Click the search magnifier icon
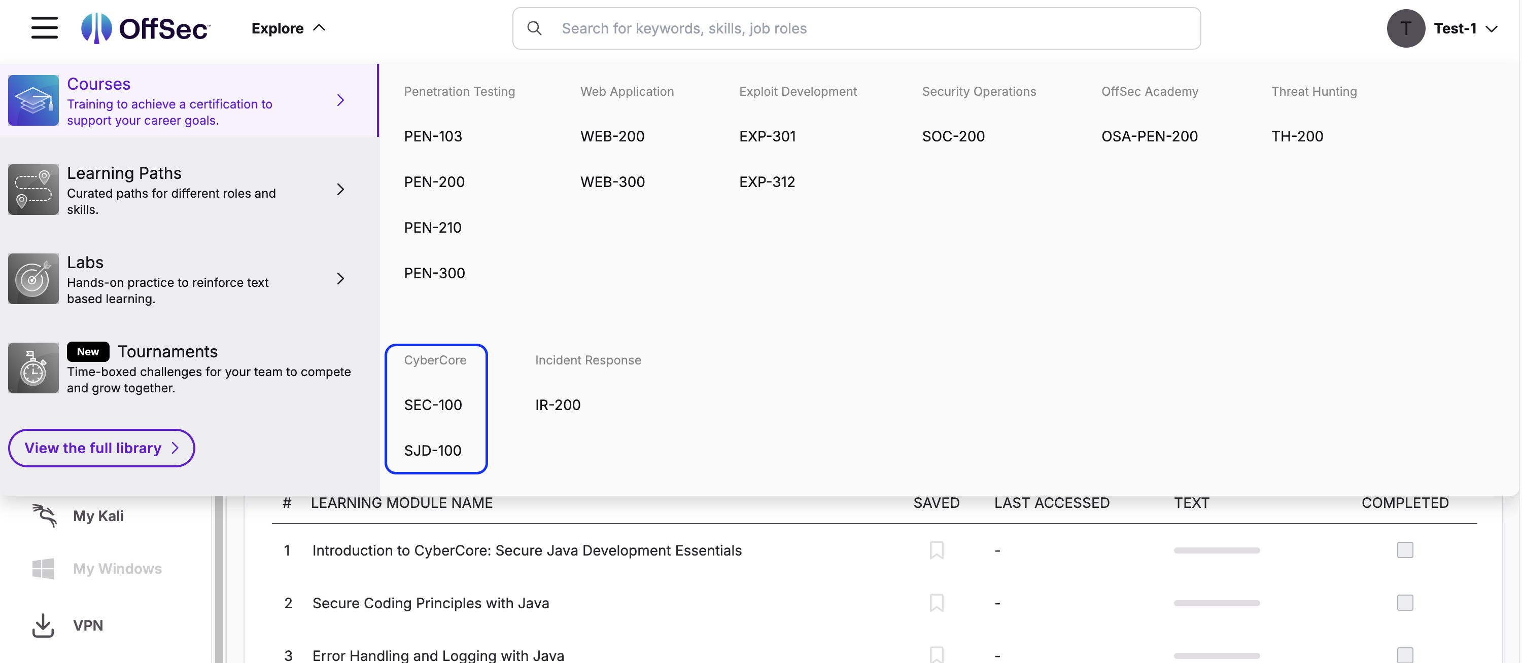The height and width of the screenshot is (663, 1522). point(534,28)
